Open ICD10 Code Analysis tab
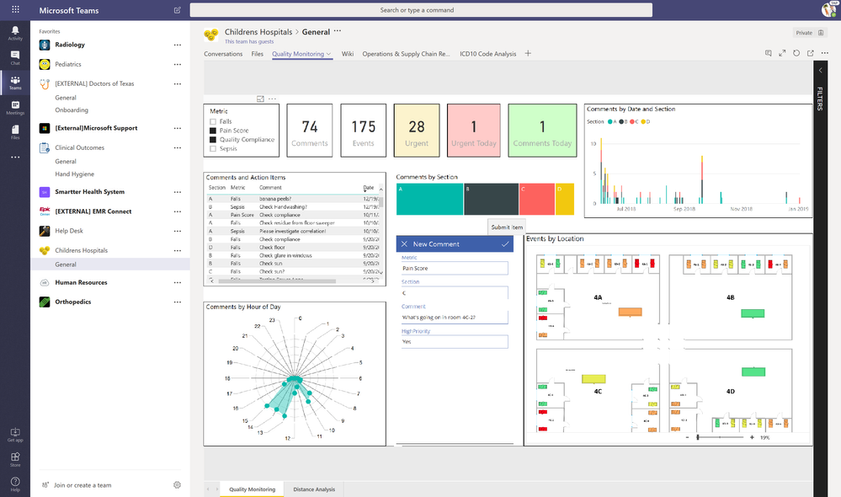This screenshot has width=841, height=497. coord(488,54)
